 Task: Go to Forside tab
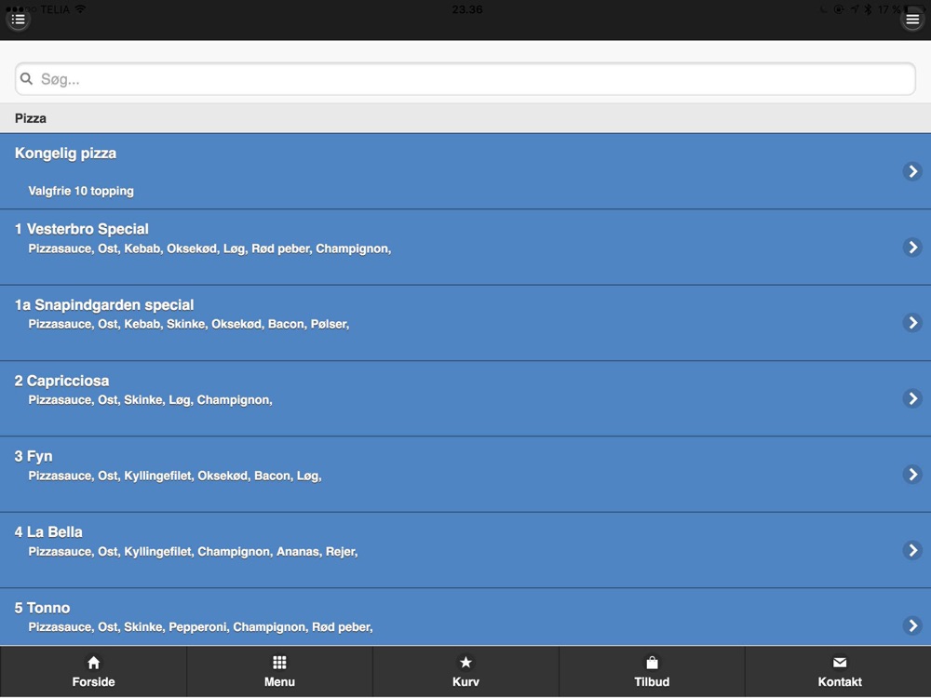pos(93,672)
